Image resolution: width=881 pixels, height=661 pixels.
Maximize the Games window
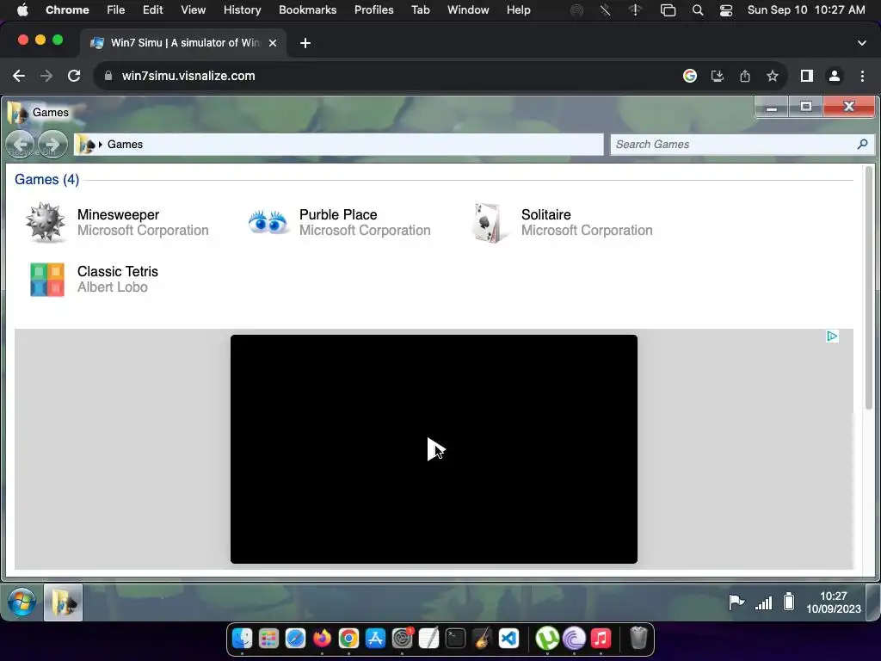point(805,107)
